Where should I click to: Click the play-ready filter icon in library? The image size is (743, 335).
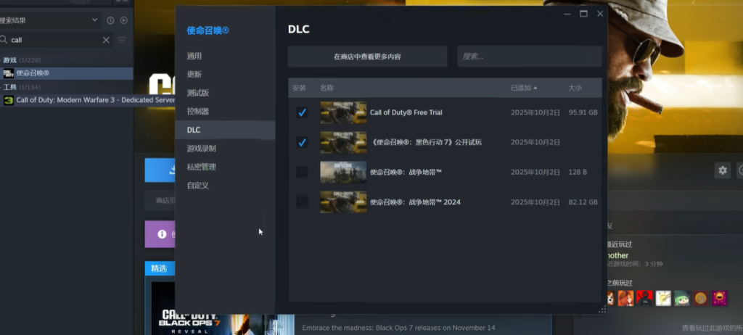(123, 20)
